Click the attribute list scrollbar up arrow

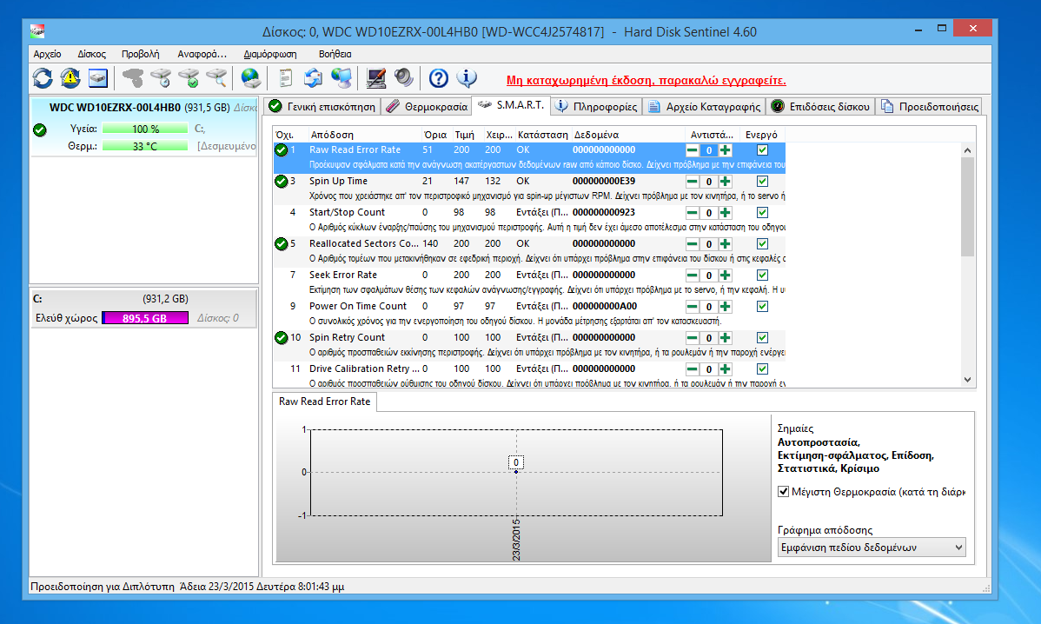pos(967,150)
